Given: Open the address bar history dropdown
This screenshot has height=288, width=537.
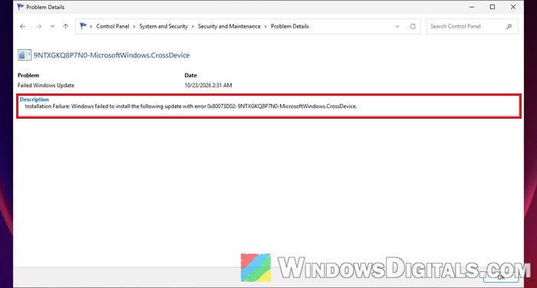Looking at the screenshot, I should (x=397, y=26).
